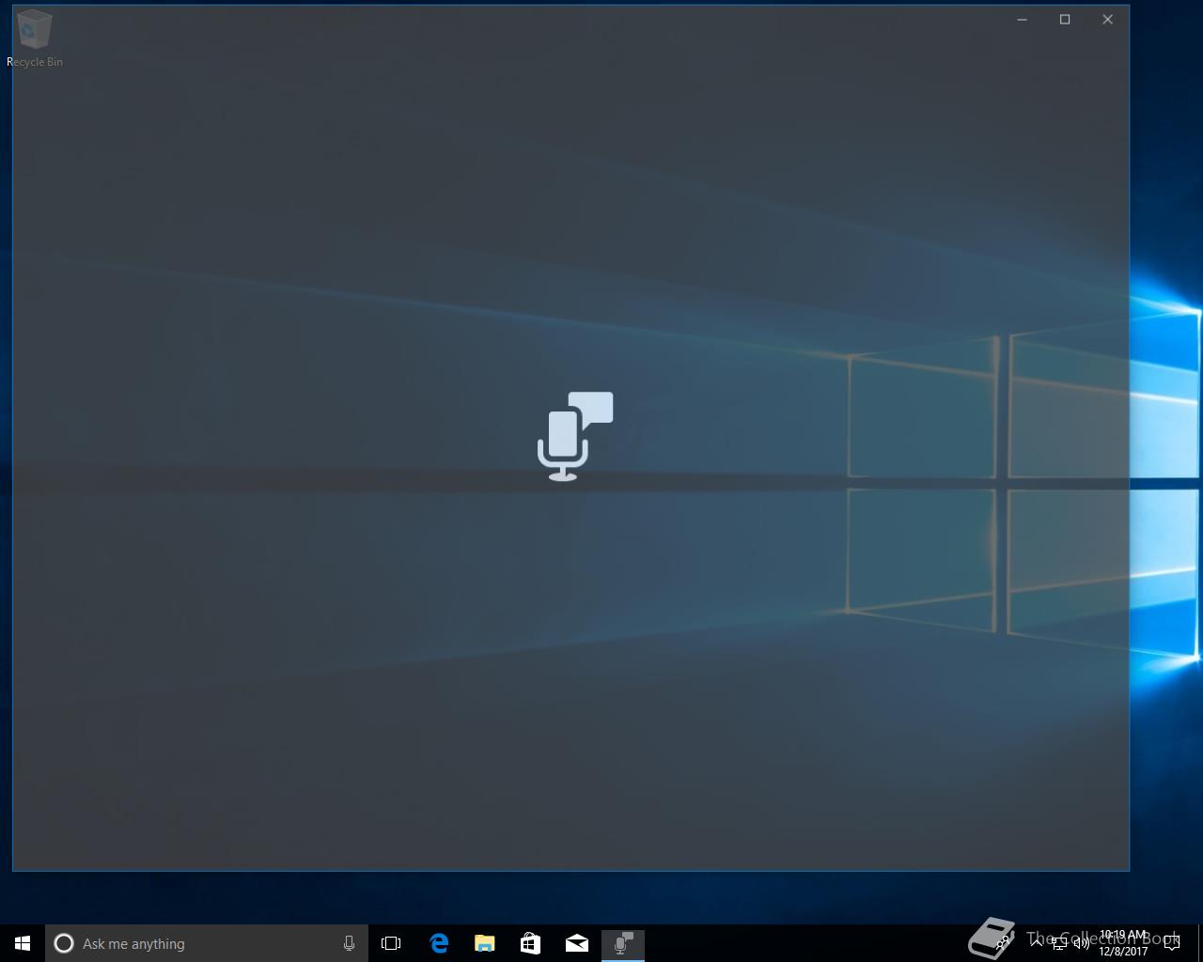1203x962 pixels.
Task: Open the Store app from taskbar
Action: pyautogui.click(x=530, y=943)
